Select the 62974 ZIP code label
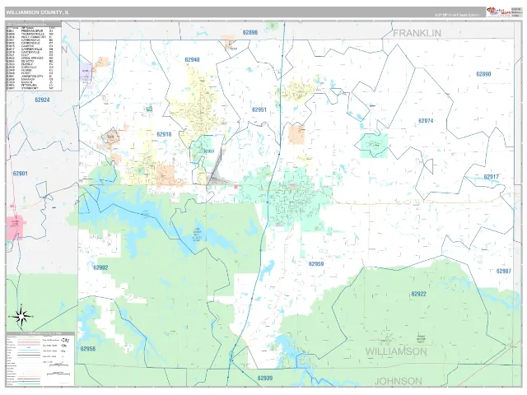Screen dimensions: 527x395 click(x=426, y=121)
